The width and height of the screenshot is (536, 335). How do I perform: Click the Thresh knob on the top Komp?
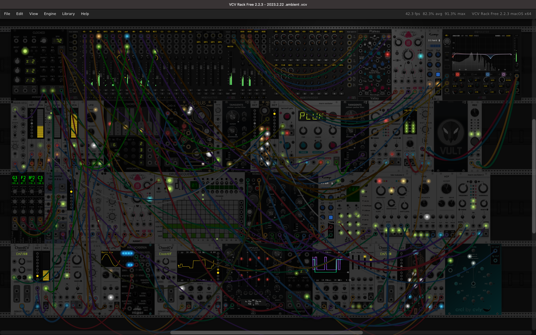click(430, 55)
